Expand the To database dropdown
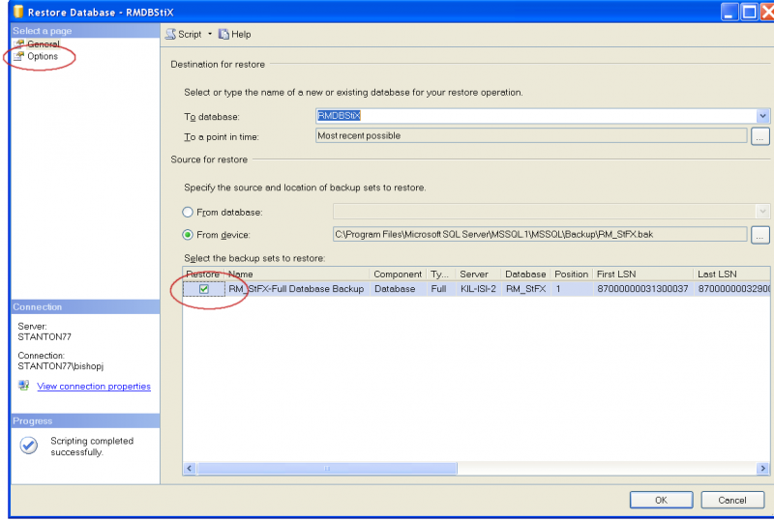774x520 pixels. [x=762, y=116]
